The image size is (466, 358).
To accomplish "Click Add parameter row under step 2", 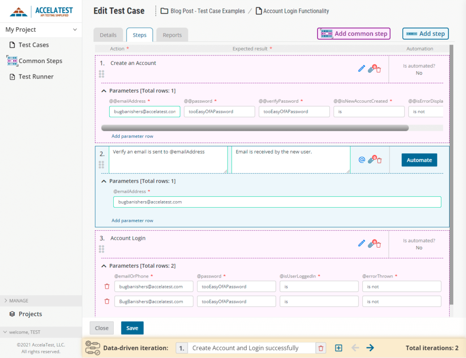I will pos(132,220).
